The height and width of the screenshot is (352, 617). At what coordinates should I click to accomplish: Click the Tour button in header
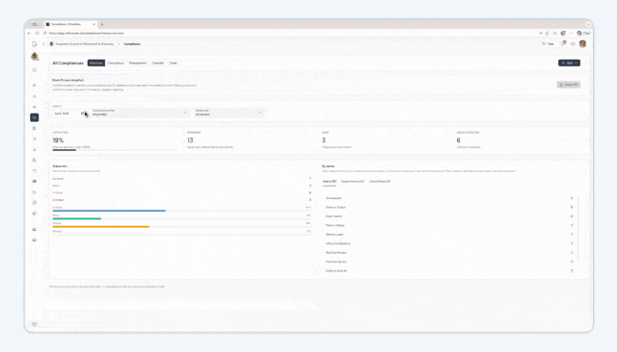point(549,44)
